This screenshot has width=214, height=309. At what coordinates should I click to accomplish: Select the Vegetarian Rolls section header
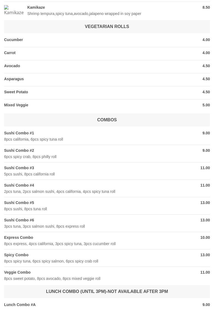point(107,27)
